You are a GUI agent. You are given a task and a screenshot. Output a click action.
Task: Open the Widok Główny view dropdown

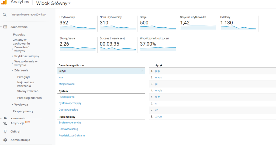coord(53,3)
